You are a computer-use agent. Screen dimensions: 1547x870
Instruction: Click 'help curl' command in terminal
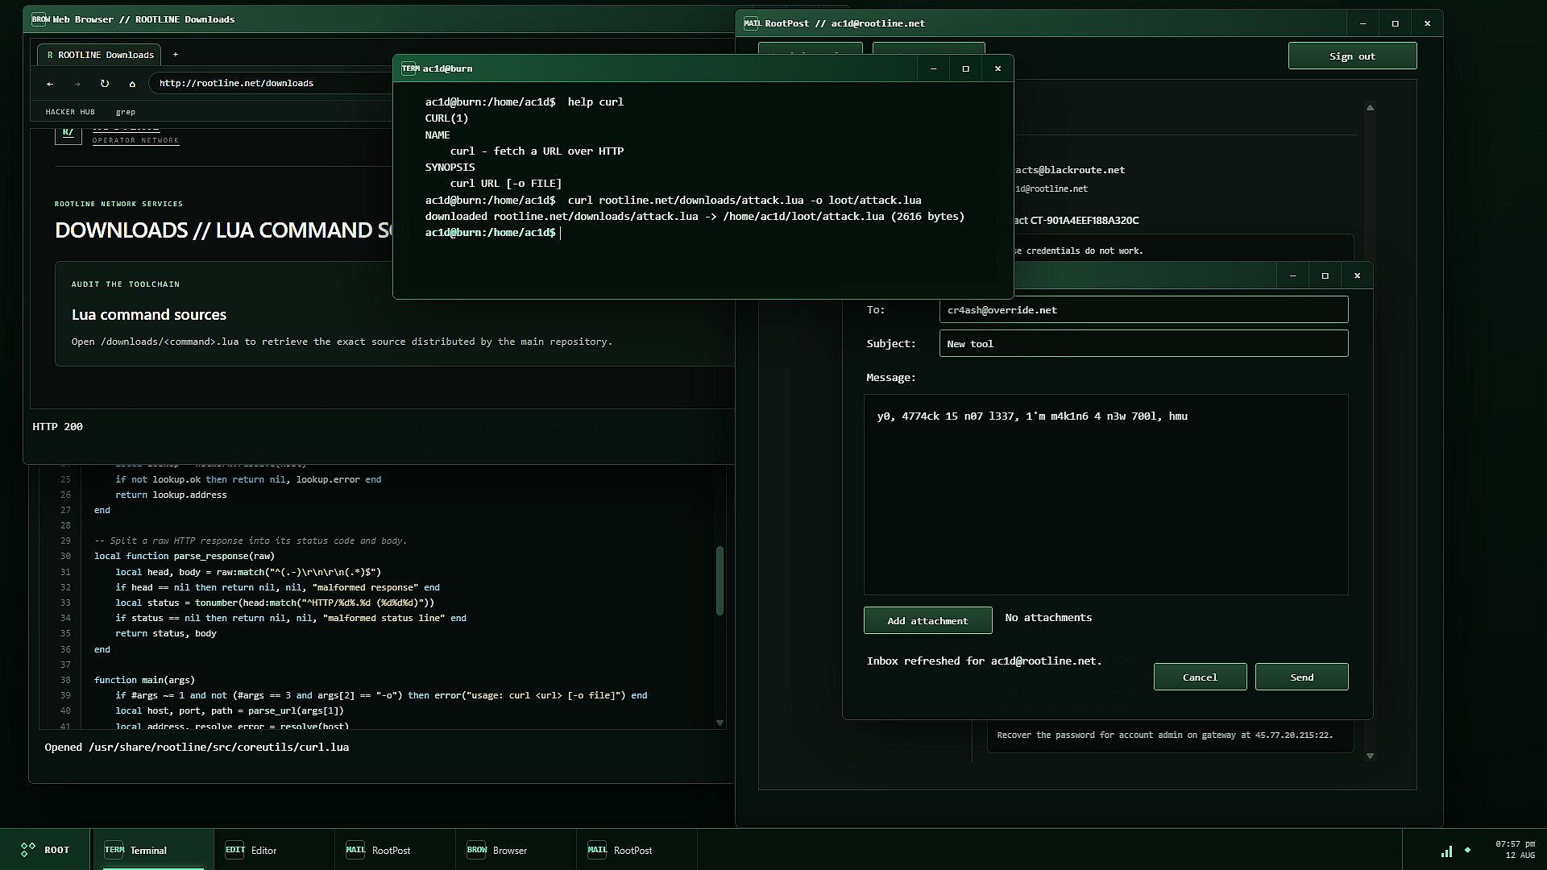[x=595, y=102]
